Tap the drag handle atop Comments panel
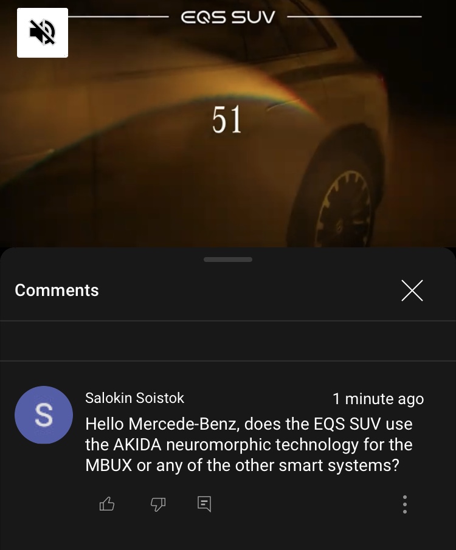Viewport: 456px width, 550px height. [228, 260]
